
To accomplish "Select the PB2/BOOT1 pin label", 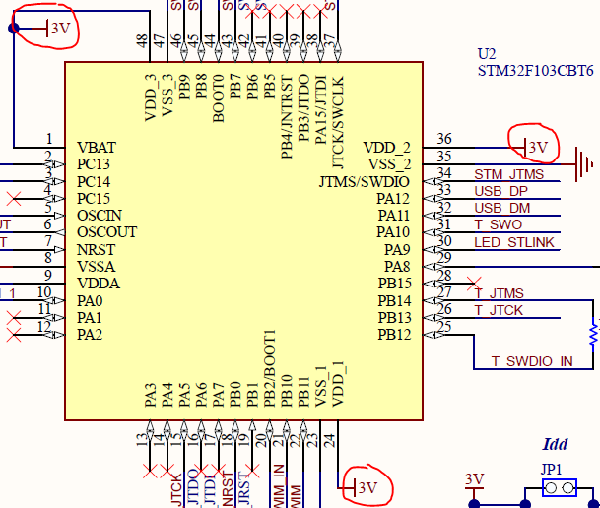I will (x=269, y=368).
